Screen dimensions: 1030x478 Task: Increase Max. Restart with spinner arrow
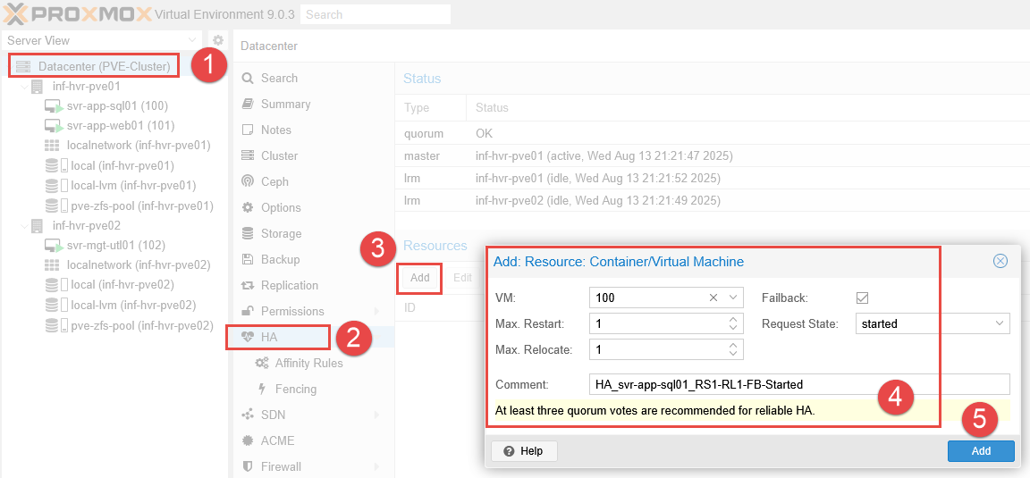733,320
